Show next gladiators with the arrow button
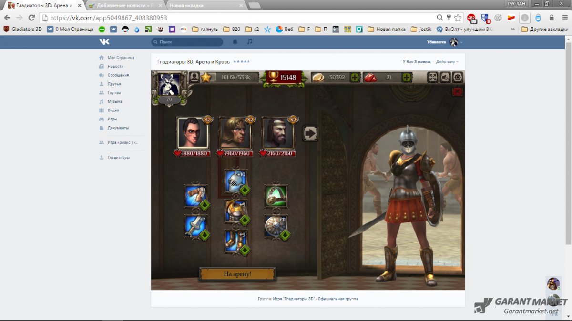572x321 pixels. 310,133
